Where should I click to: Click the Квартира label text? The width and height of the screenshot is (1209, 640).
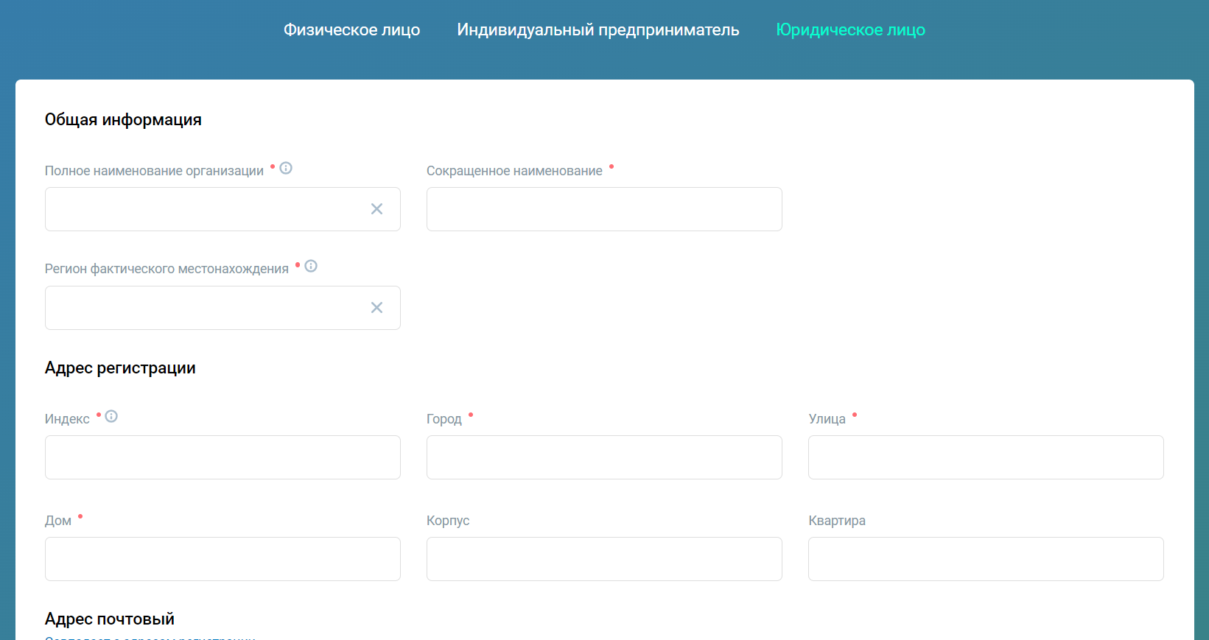tap(837, 521)
